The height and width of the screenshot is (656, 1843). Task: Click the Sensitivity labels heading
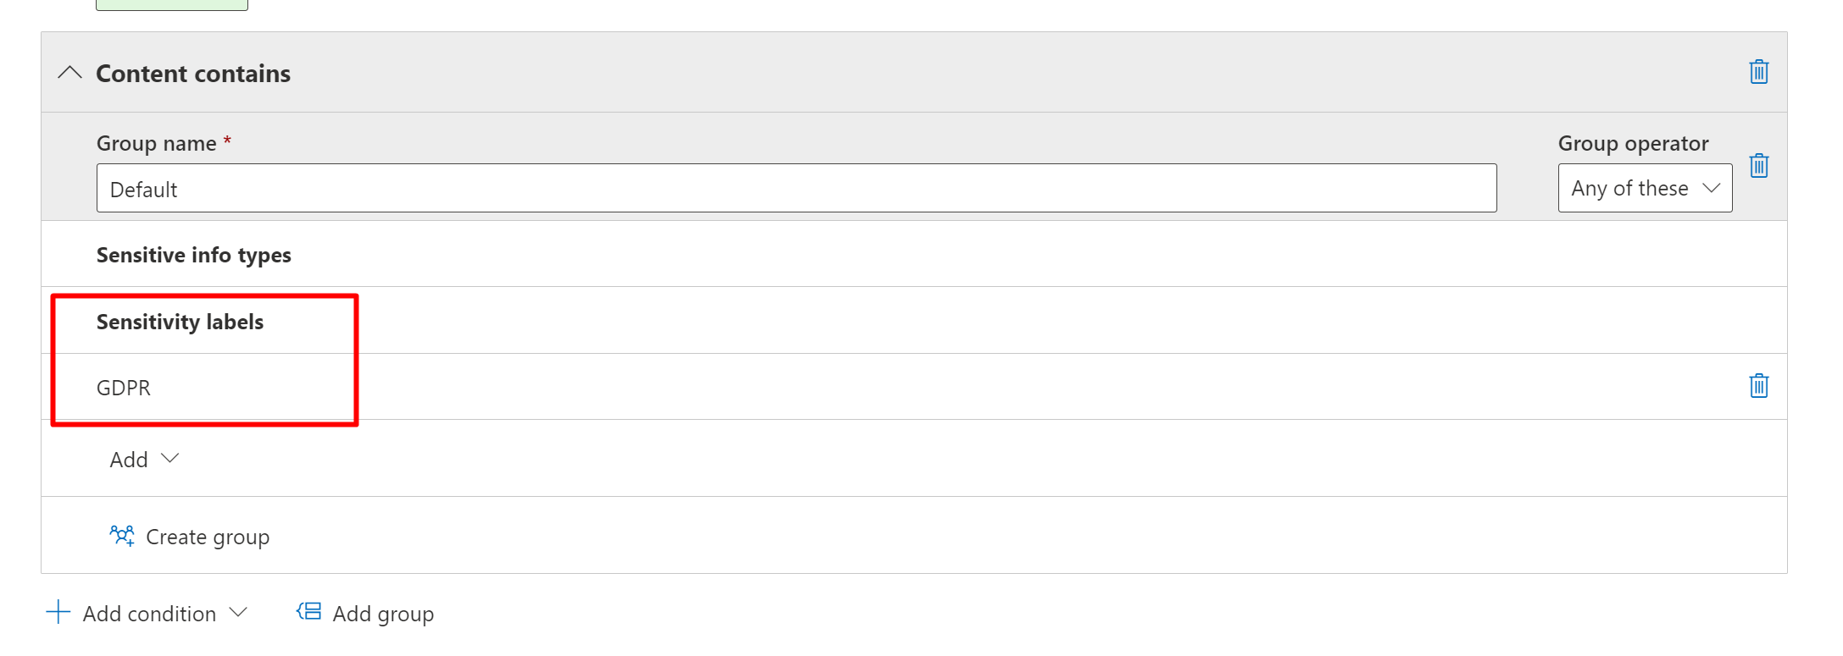pyautogui.click(x=180, y=322)
